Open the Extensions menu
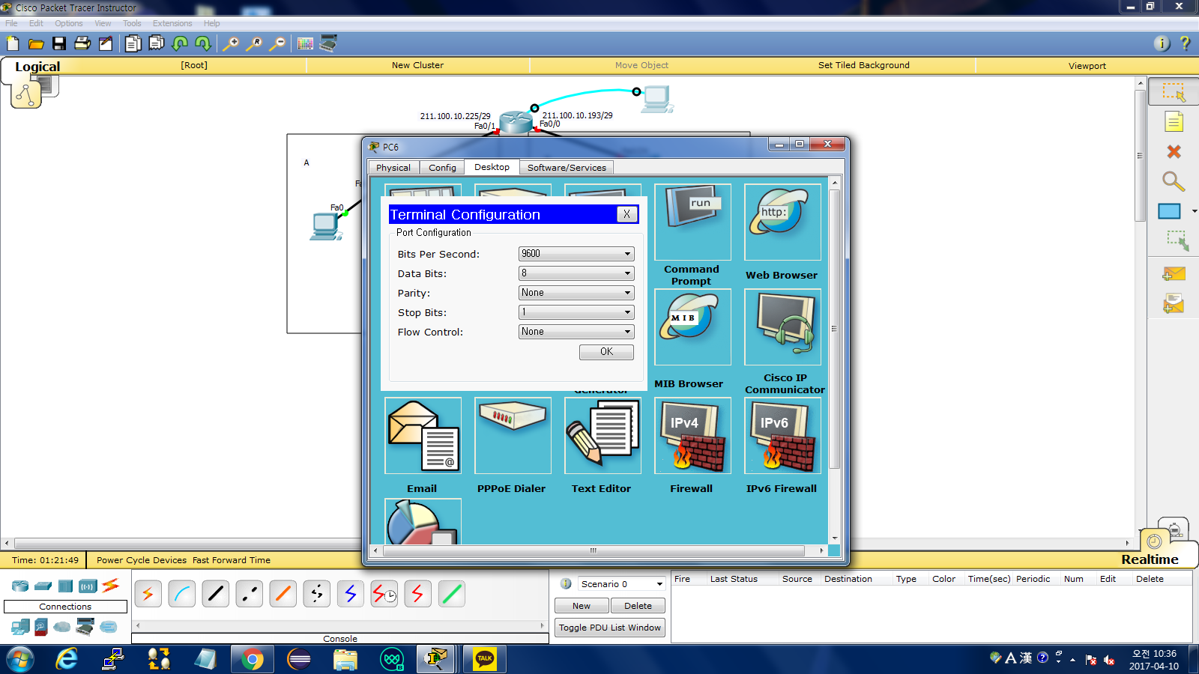The height and width of the screenshot is (674, 1199). click(172, 23)
